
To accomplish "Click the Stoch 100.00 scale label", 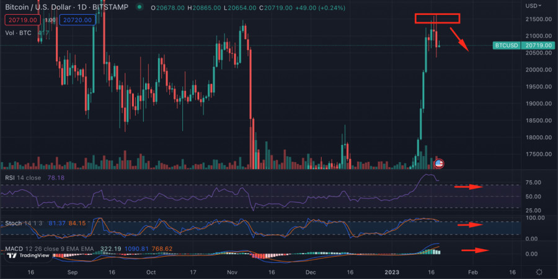I will pyautogui.click(x=535, y=218).
